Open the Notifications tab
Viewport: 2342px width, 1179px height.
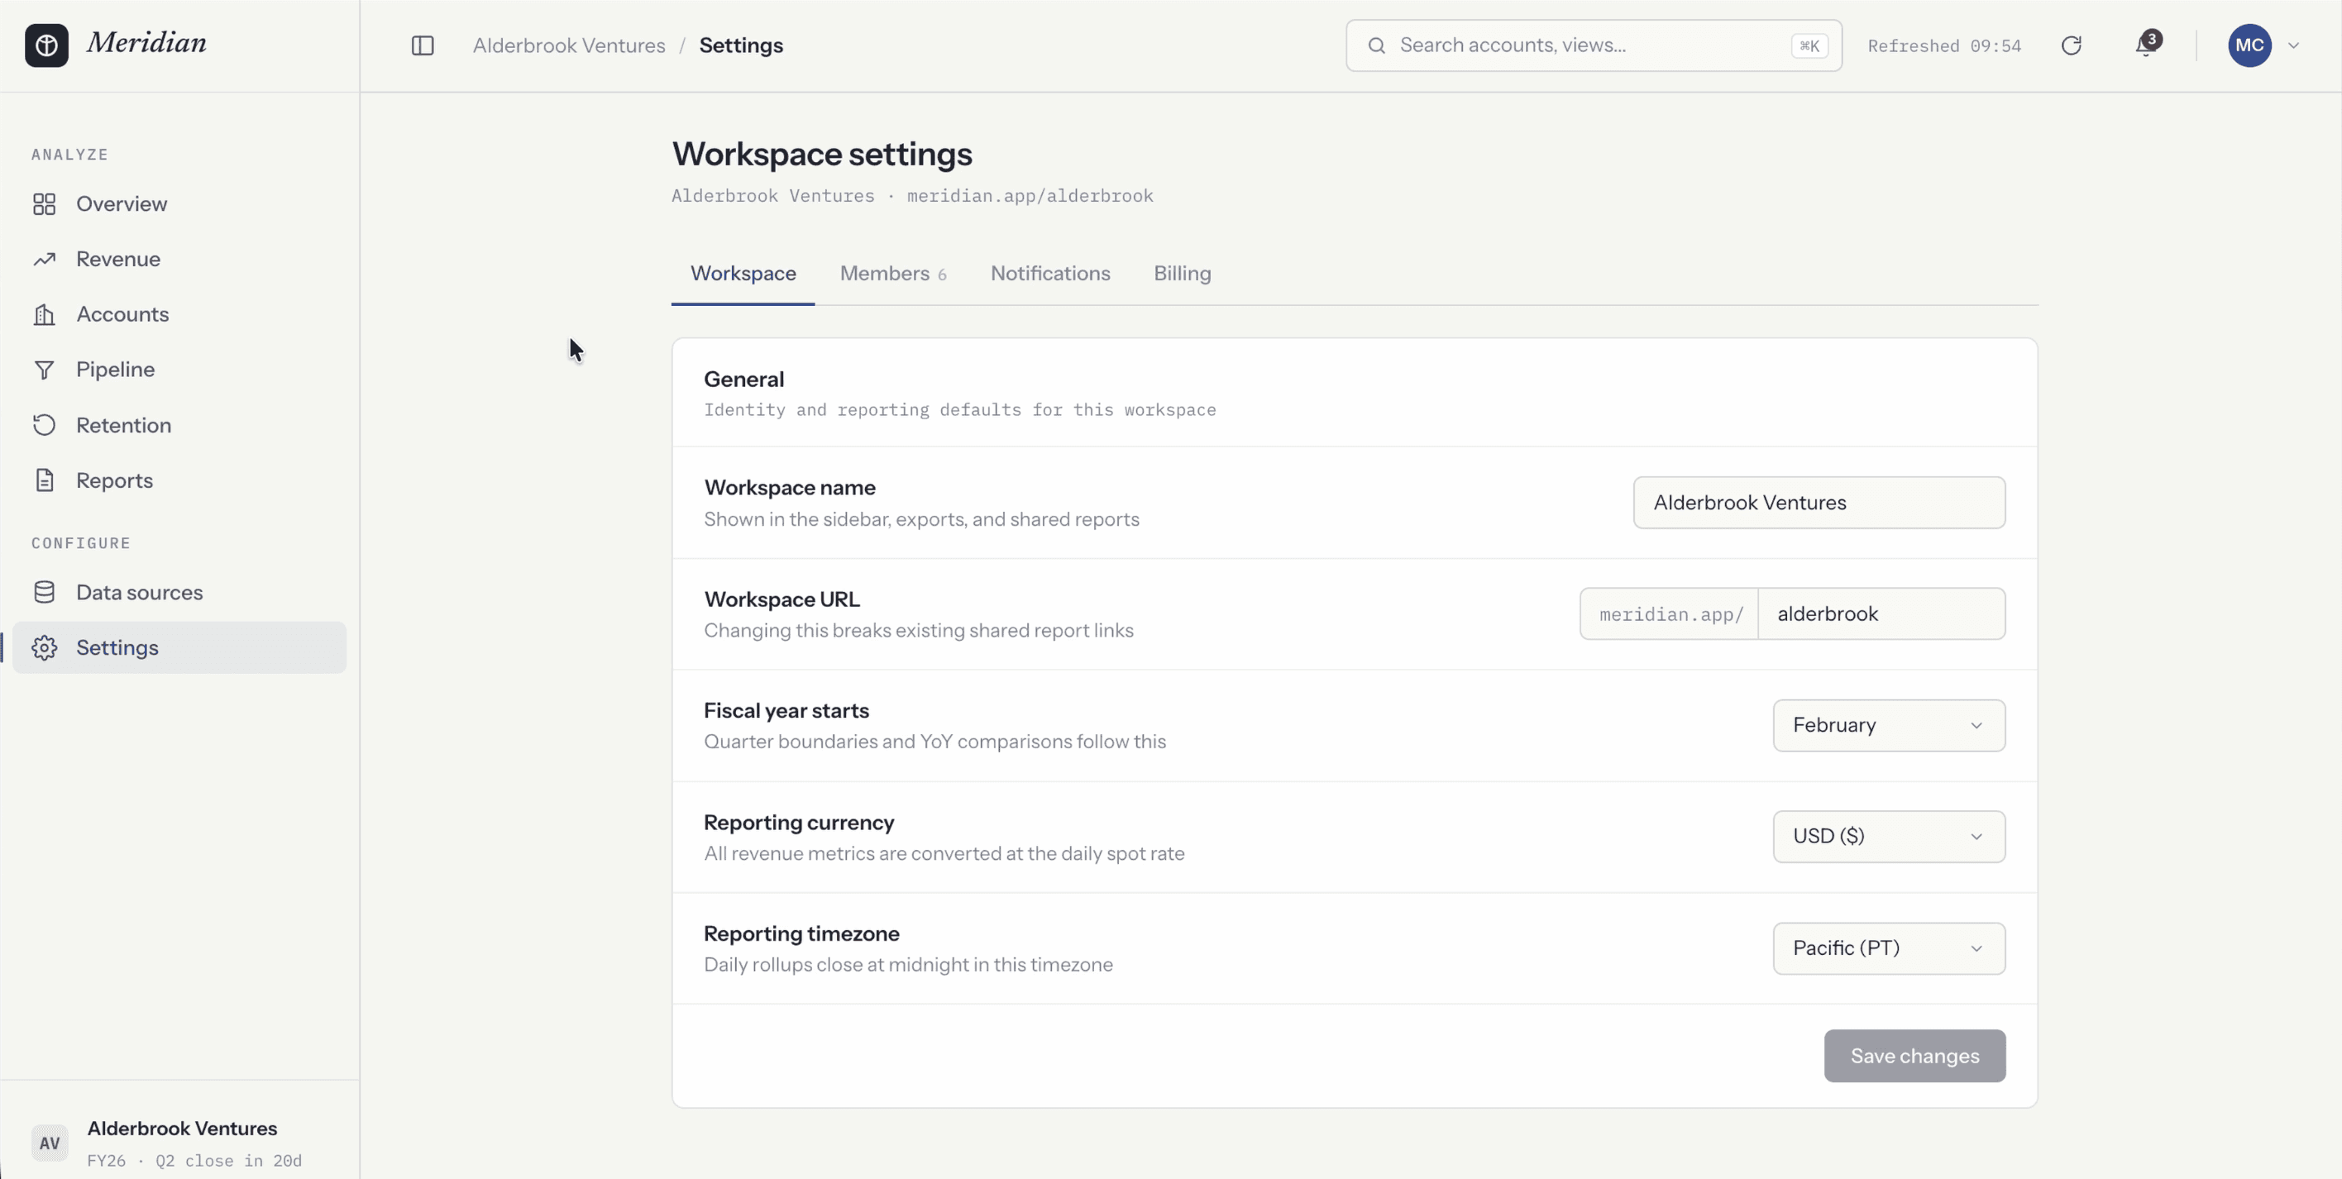[1050, 274]
